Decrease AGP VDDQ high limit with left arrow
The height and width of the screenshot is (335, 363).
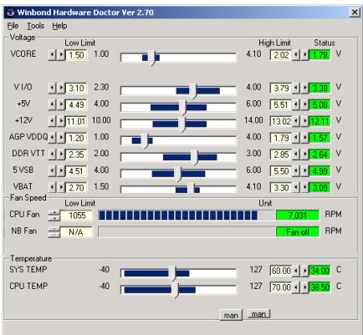(x=296, y=138)
